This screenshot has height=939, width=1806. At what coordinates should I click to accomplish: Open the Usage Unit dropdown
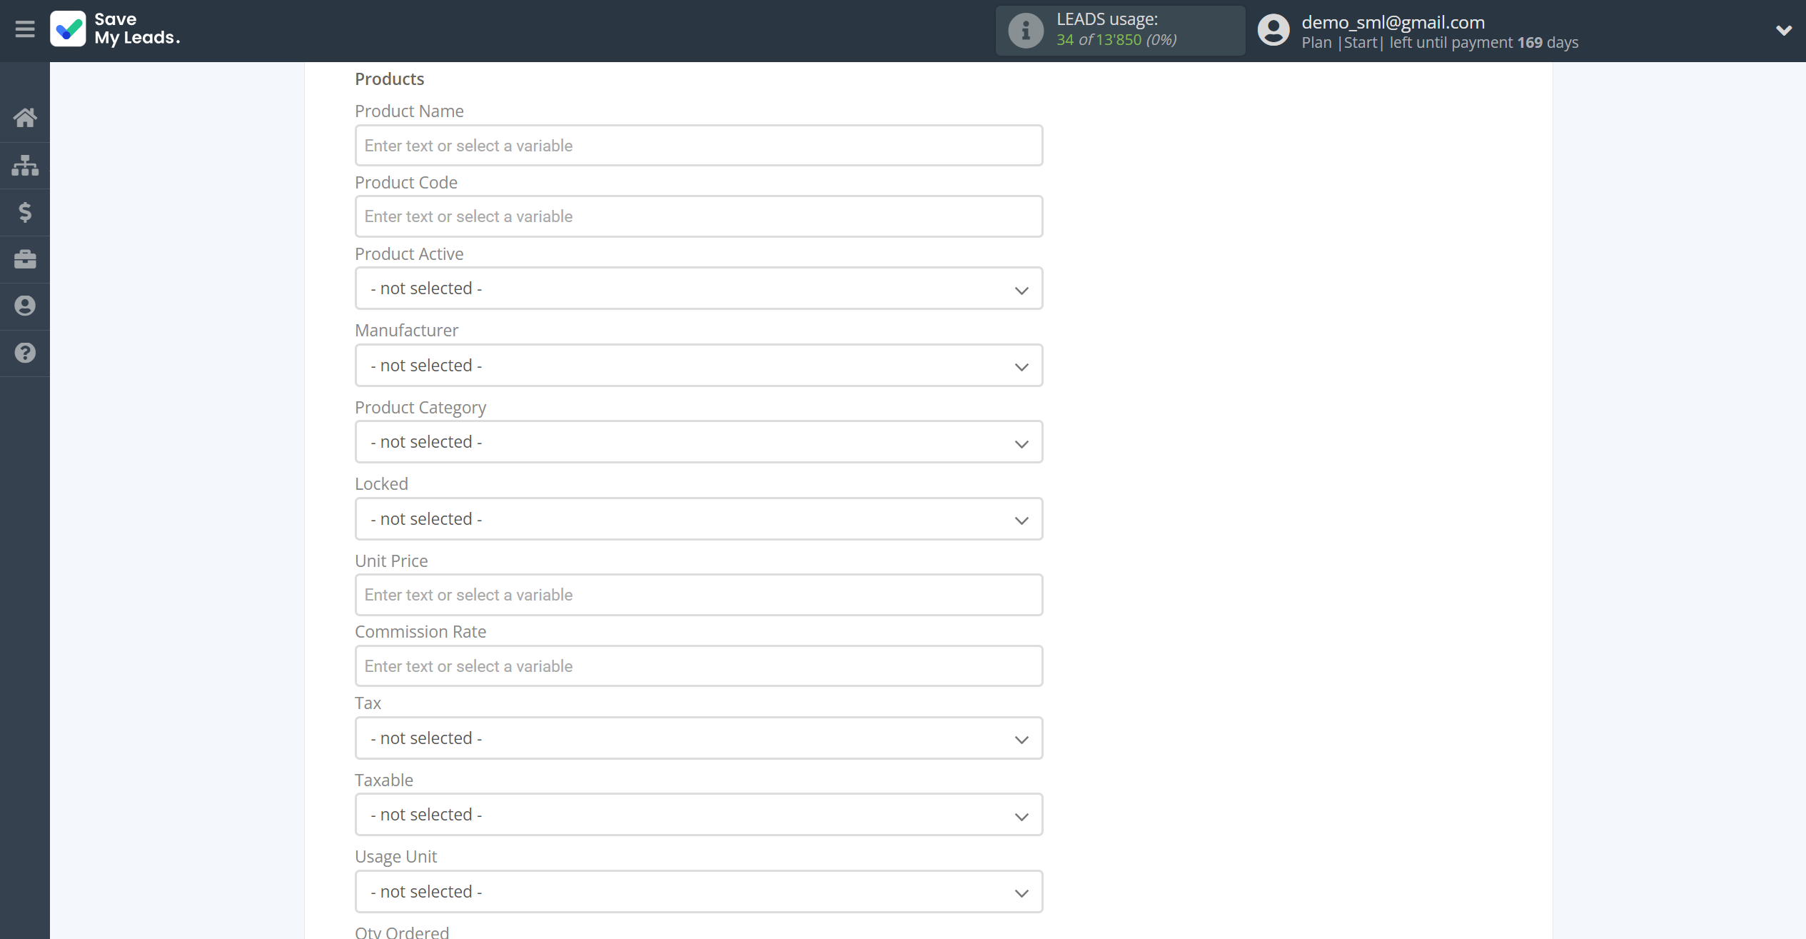pyautogui.click(x=698, y=892)
